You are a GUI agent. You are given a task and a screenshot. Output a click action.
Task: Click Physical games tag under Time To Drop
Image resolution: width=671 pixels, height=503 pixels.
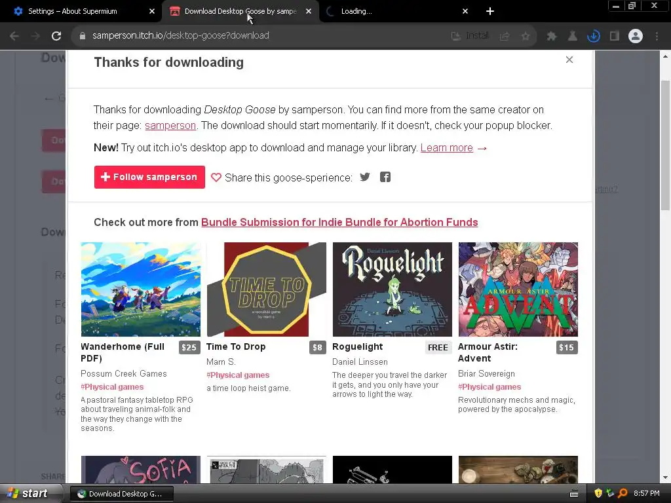(x=238, y=375)
